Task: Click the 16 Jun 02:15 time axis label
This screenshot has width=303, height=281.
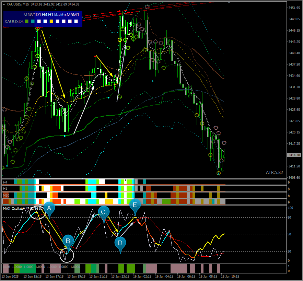Action: point(142,276)
